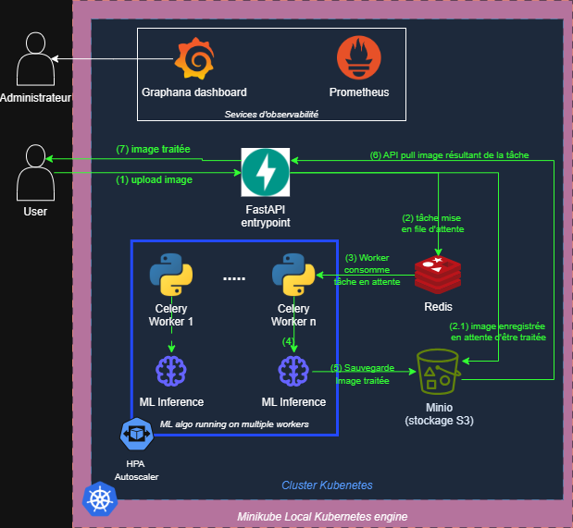Click the 'Minio (stockage S3)' label

(x=439, y=413)
